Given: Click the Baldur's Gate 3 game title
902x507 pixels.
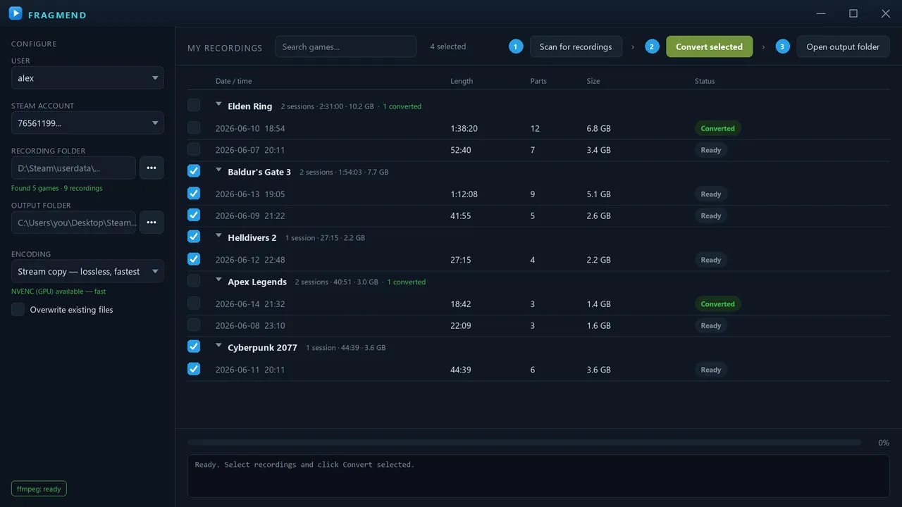Looking at the screenshot, I should tap(259, 172).
